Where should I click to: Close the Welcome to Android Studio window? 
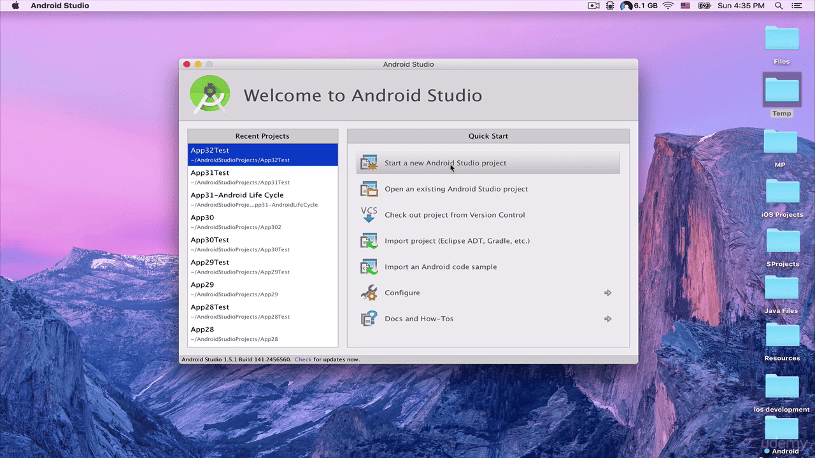[x=187, y=64]
